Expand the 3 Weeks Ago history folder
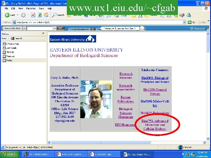 [11, 44]
